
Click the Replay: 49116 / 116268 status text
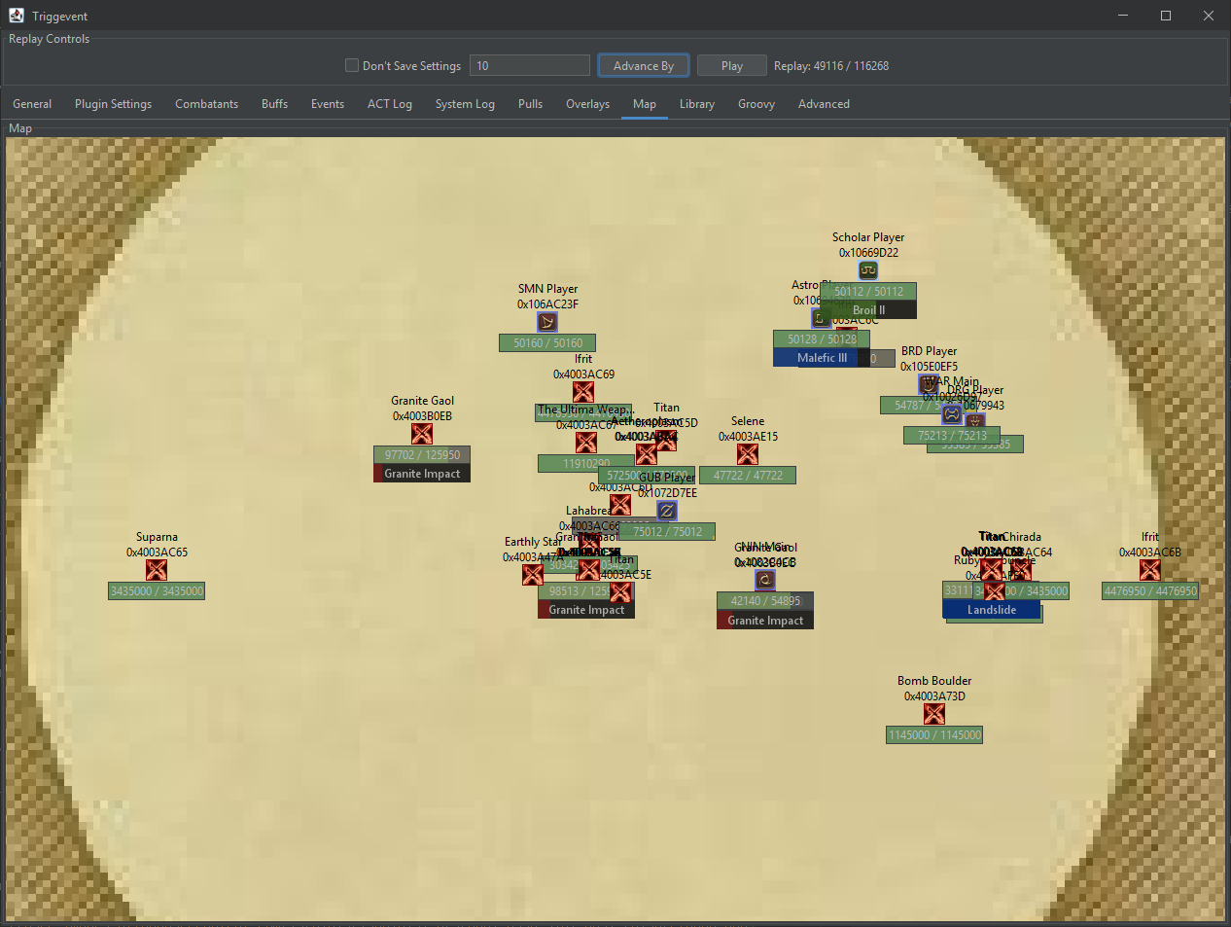click(831, 66)
